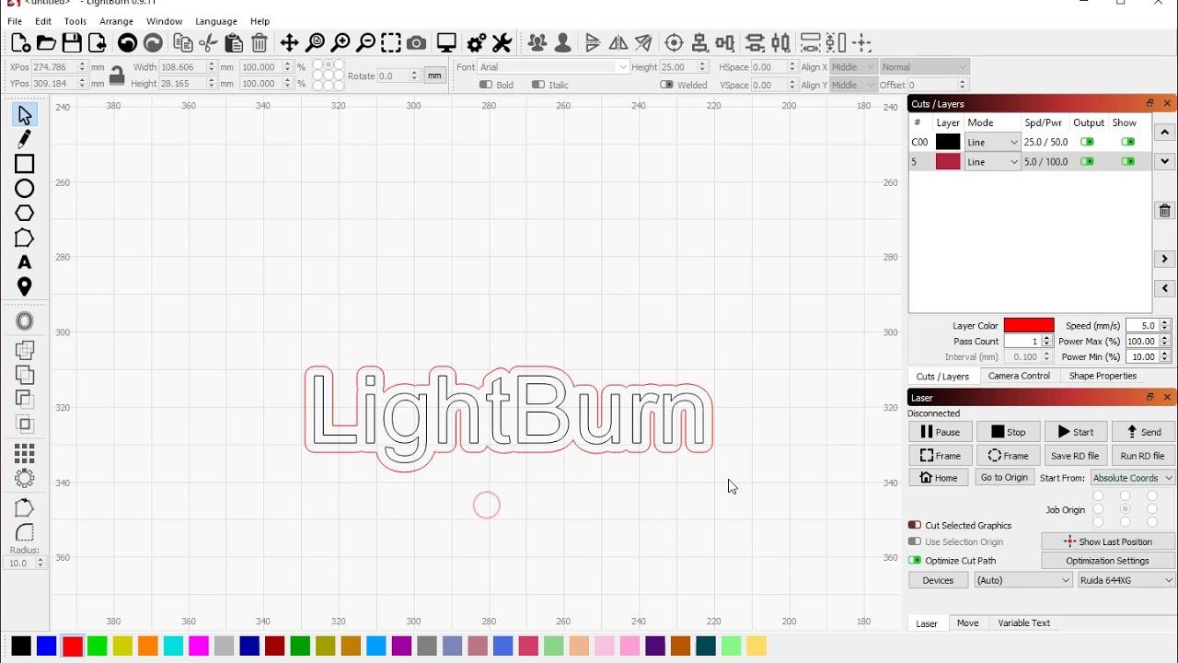Click the Go to Origin button

pos(1004,478)
